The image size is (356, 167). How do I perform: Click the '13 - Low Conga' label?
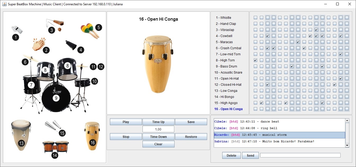[x=226, y=91]
